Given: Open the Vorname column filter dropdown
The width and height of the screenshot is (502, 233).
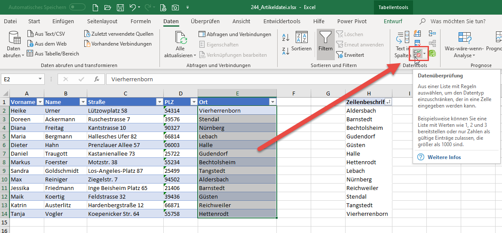Looking at the screenshot, I should [40, 102].
